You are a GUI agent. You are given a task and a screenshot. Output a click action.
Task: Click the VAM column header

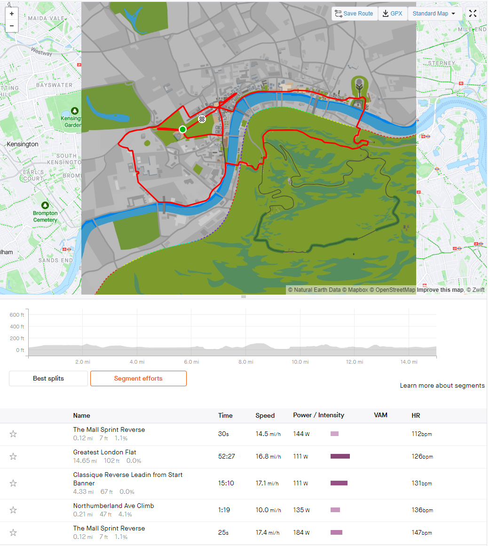click(380, 415)
